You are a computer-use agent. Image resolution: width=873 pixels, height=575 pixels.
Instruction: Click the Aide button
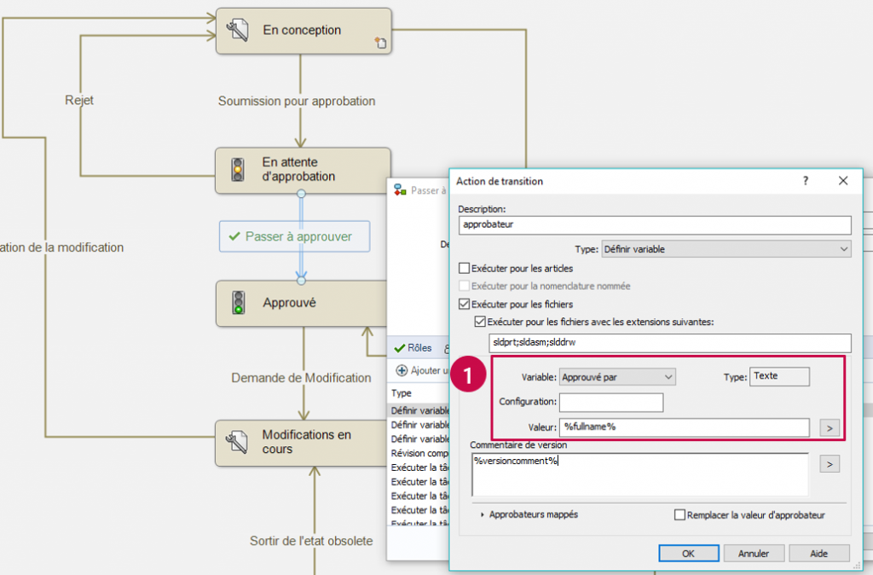tap(819, 554)
